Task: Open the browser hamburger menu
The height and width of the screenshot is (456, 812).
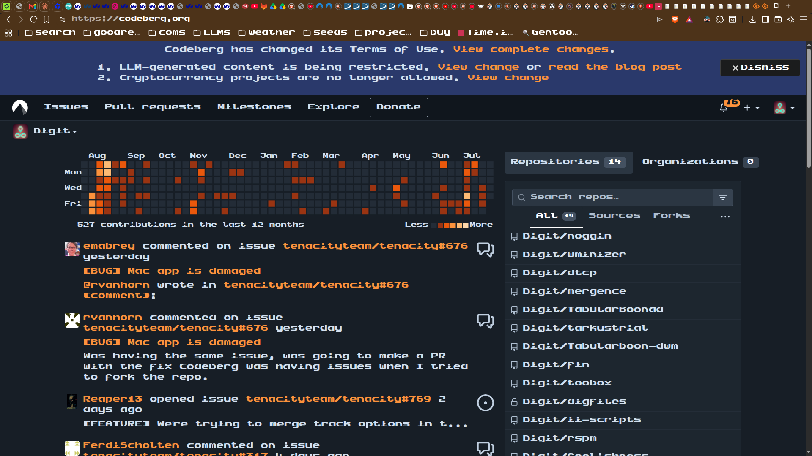Action: pos(804,19)
